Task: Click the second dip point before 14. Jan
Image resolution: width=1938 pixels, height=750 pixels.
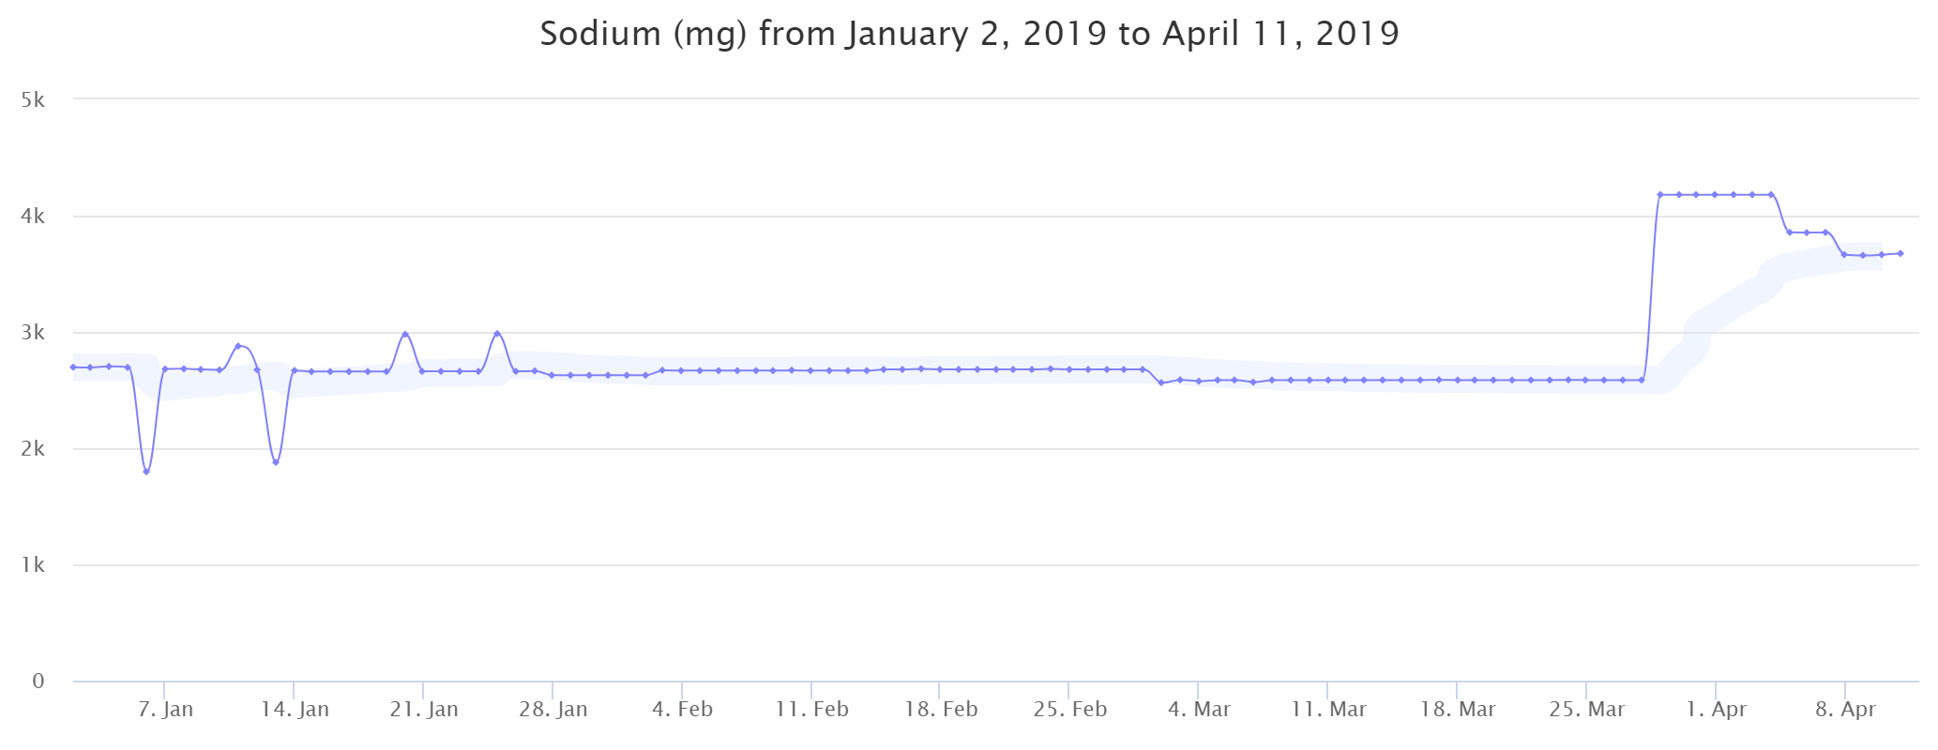Action: point(276,462)
